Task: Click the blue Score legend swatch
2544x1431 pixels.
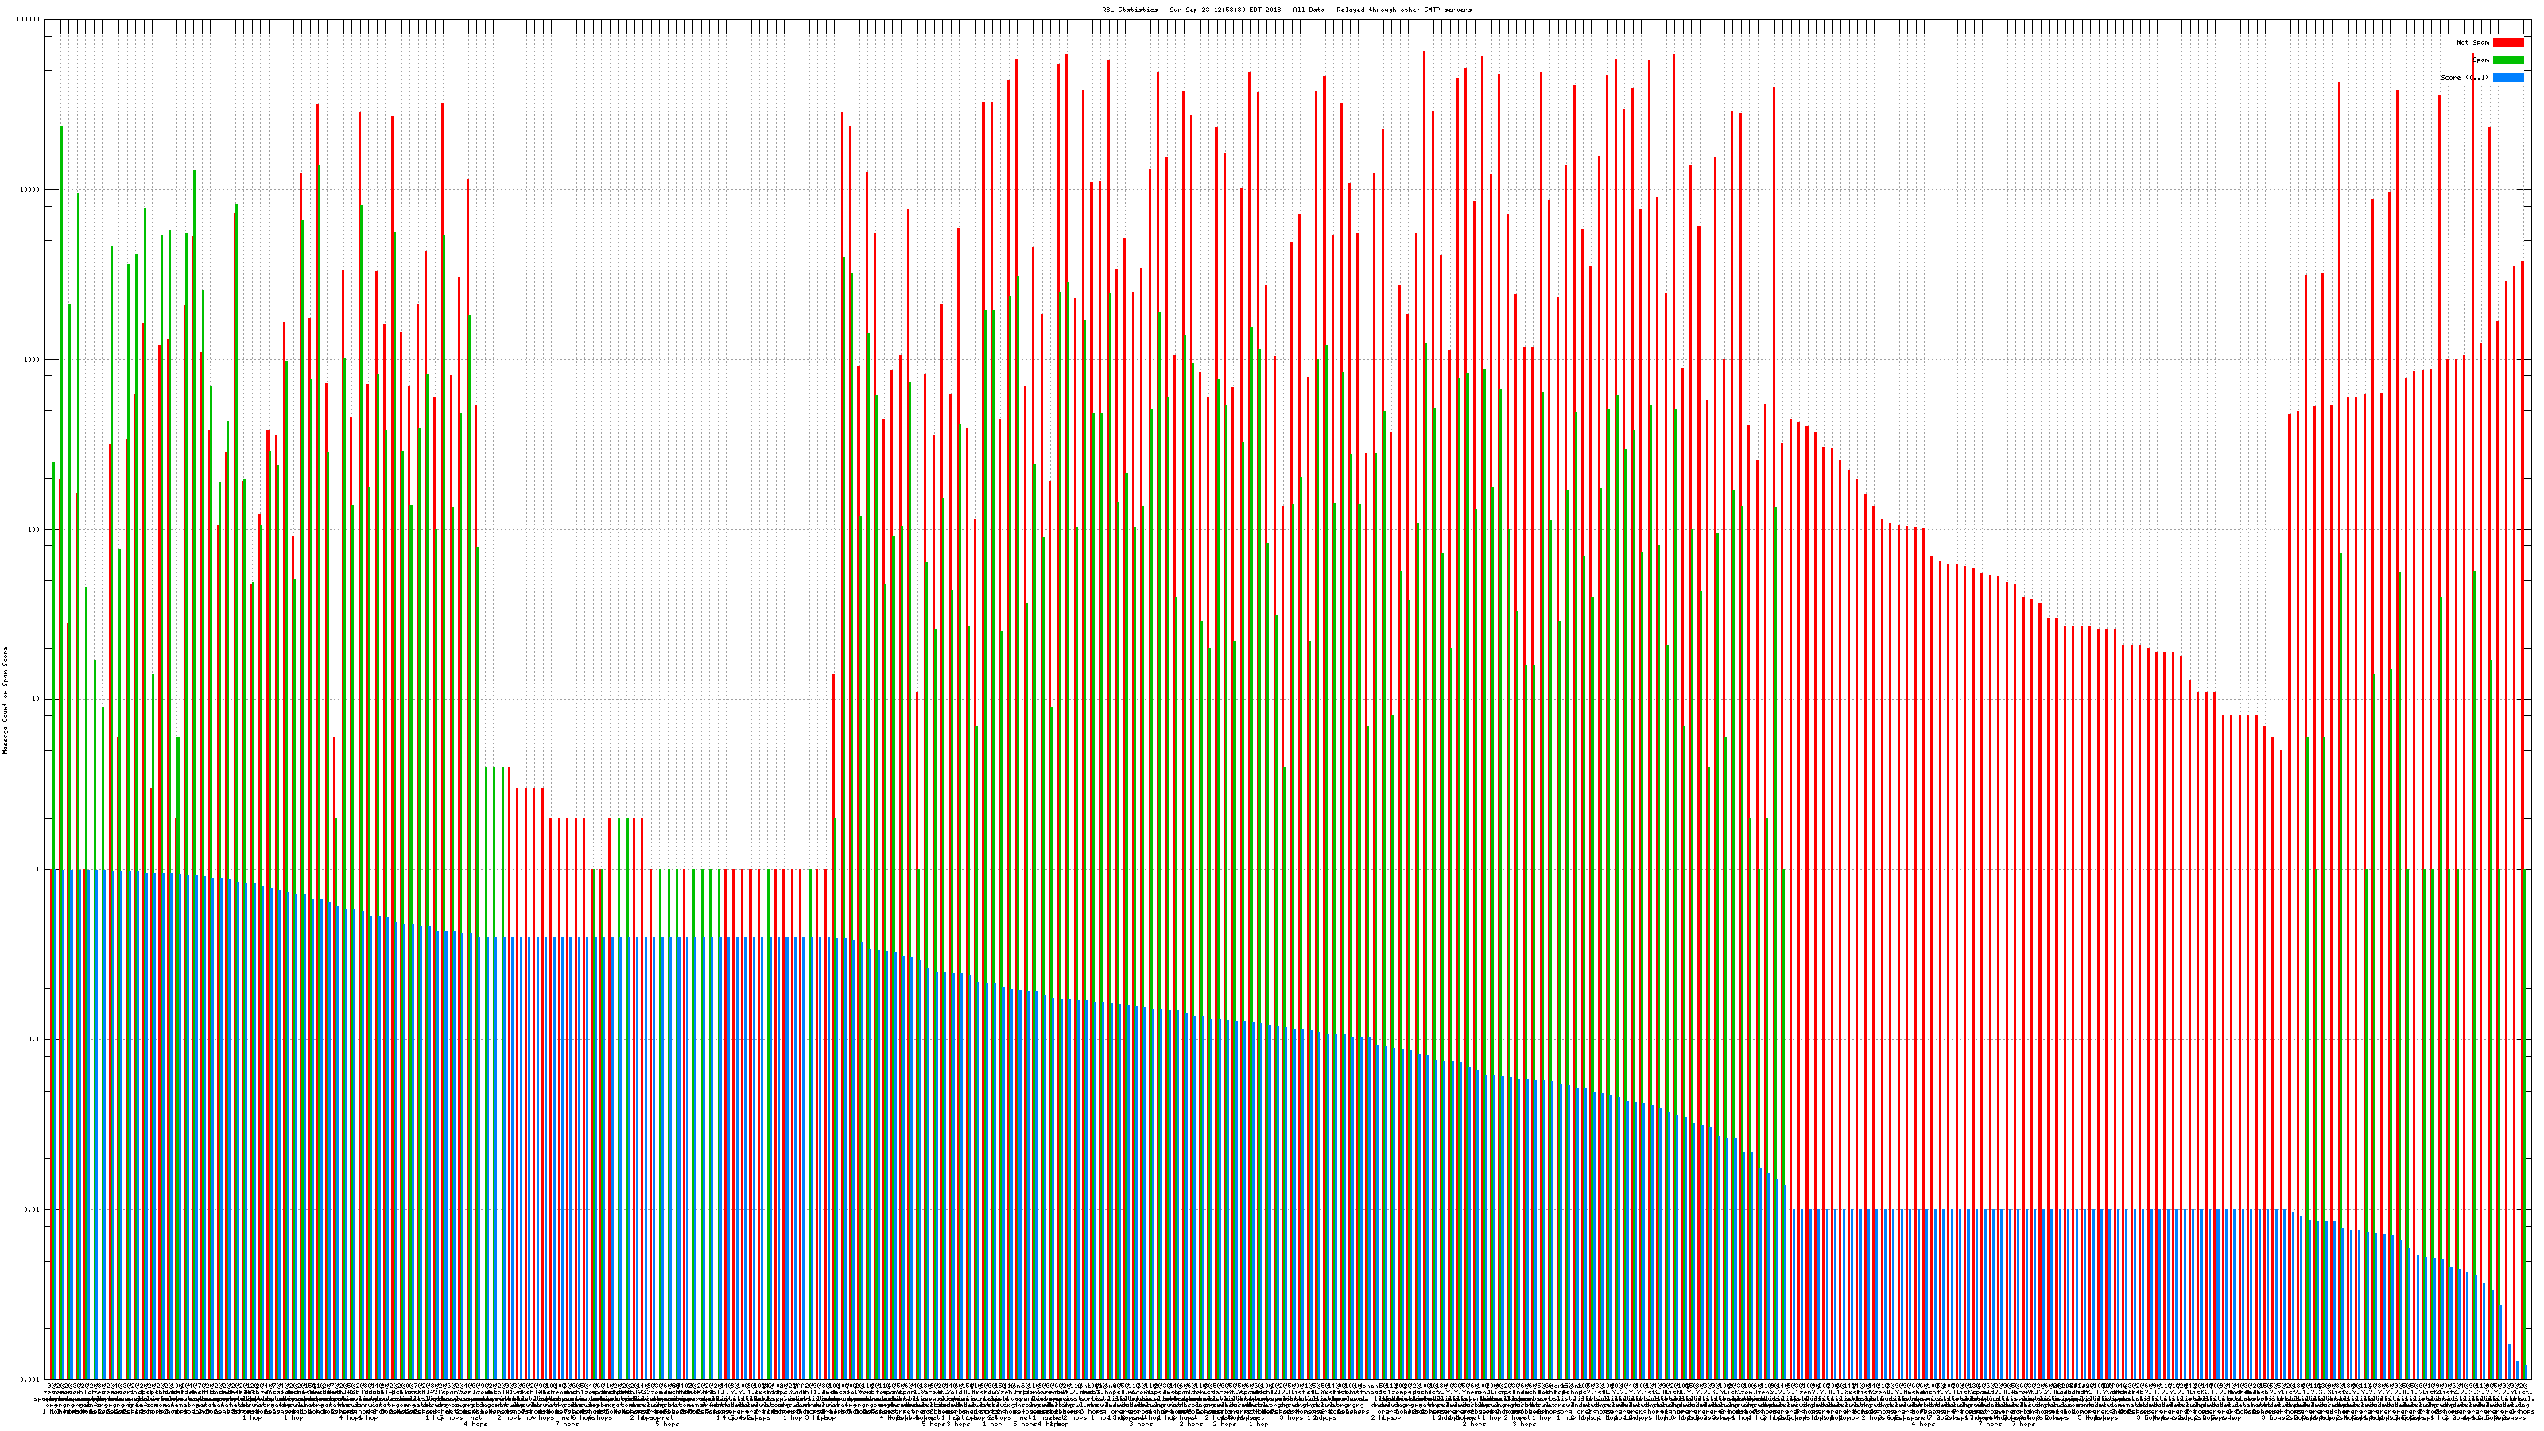Action: [x=2507, y=77]
